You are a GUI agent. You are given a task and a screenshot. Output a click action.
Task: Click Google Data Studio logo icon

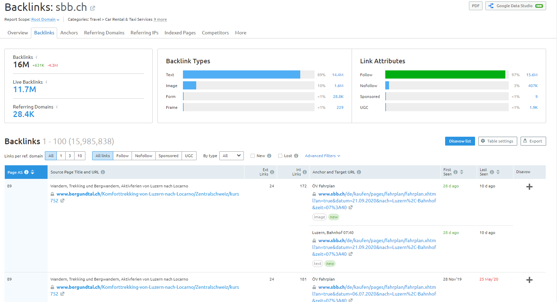491,6
